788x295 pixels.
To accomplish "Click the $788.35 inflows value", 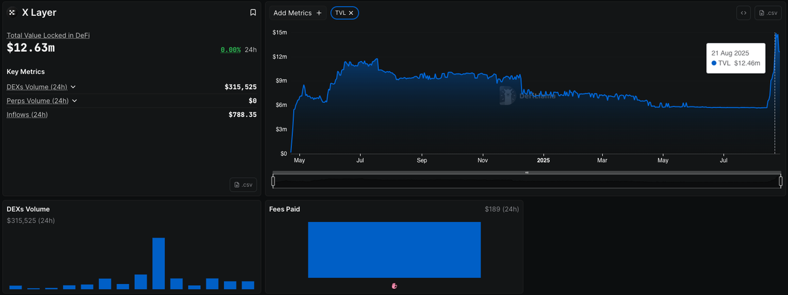I will 243,115.
